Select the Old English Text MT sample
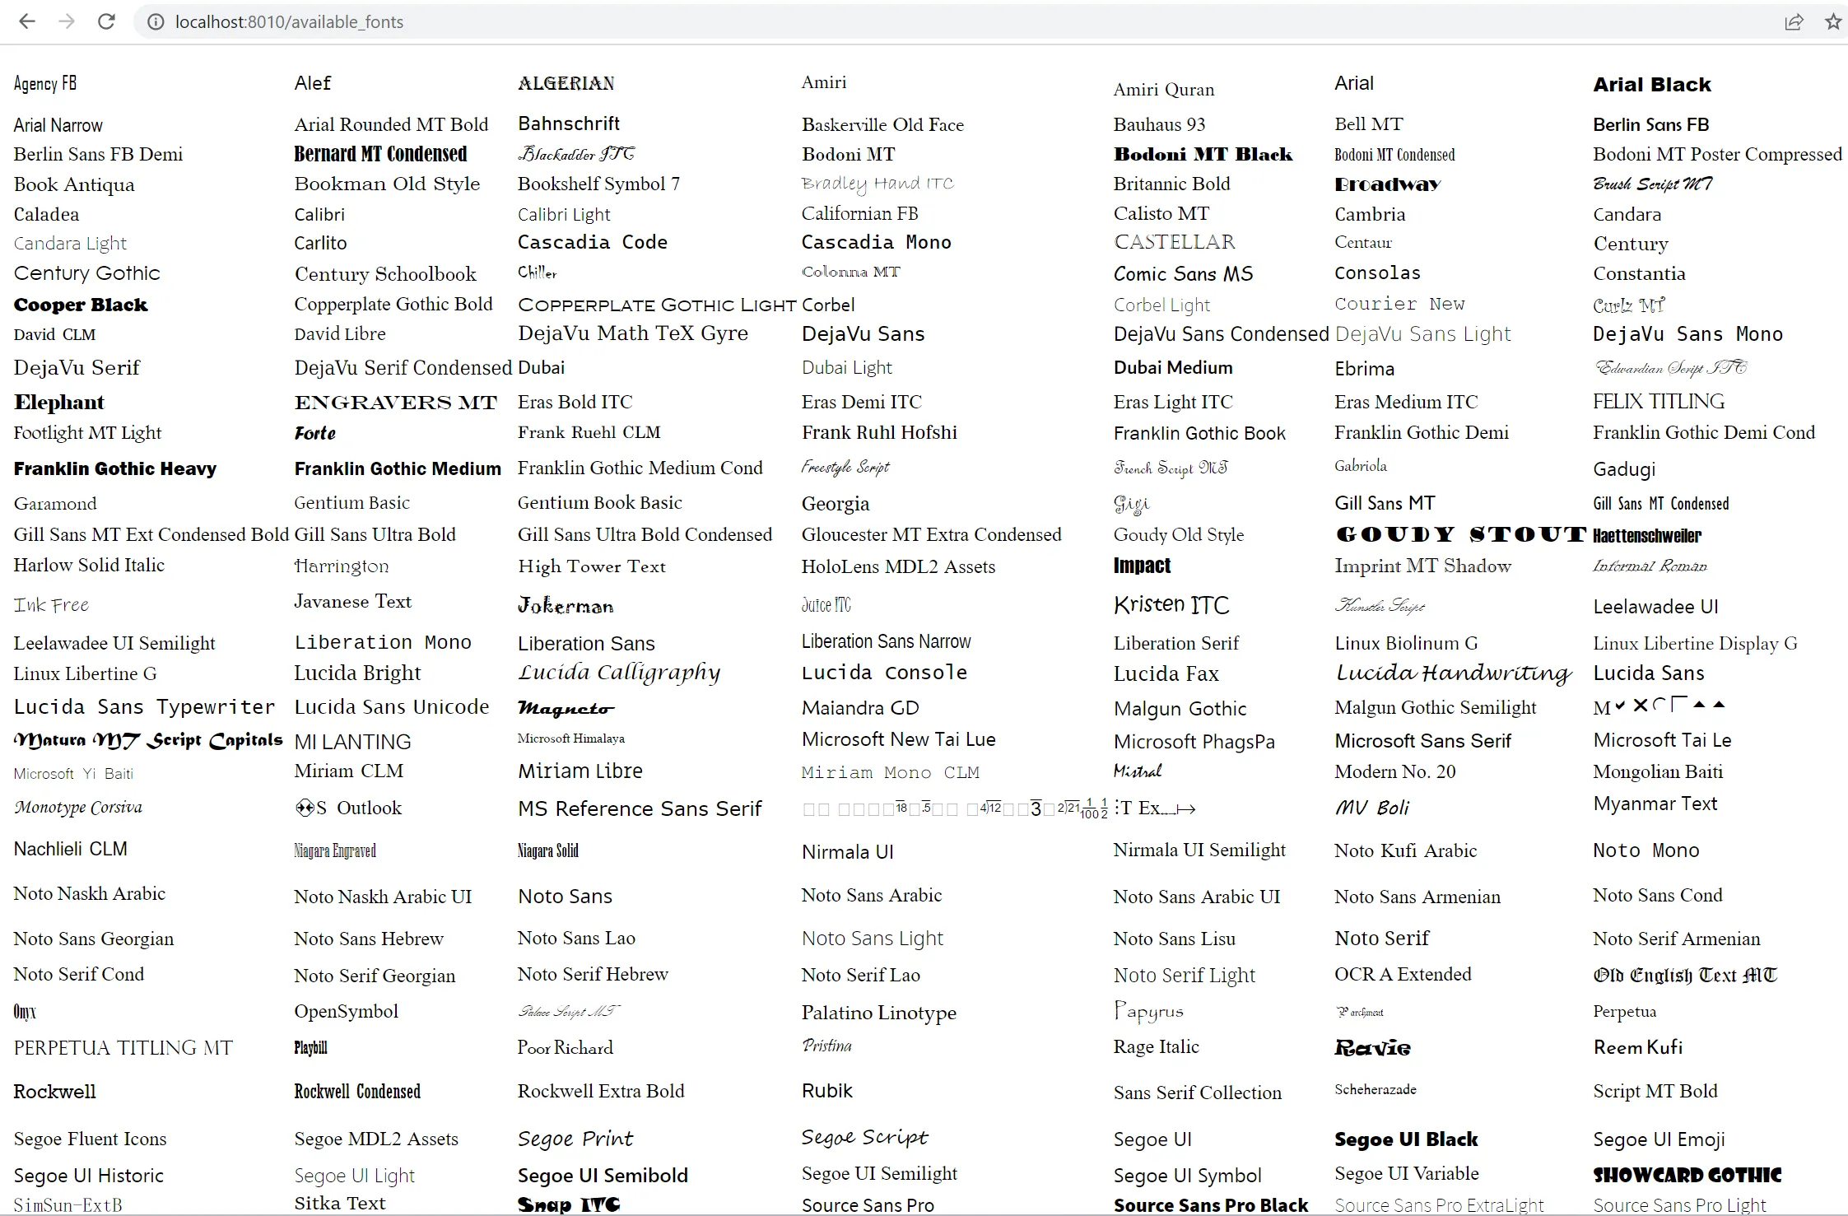This screenshot has width=1848, height=1216. click(1685, 976)
